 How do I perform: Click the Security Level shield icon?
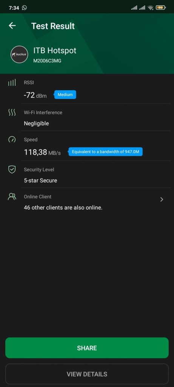pyautogui.click(x=12, y=170)
